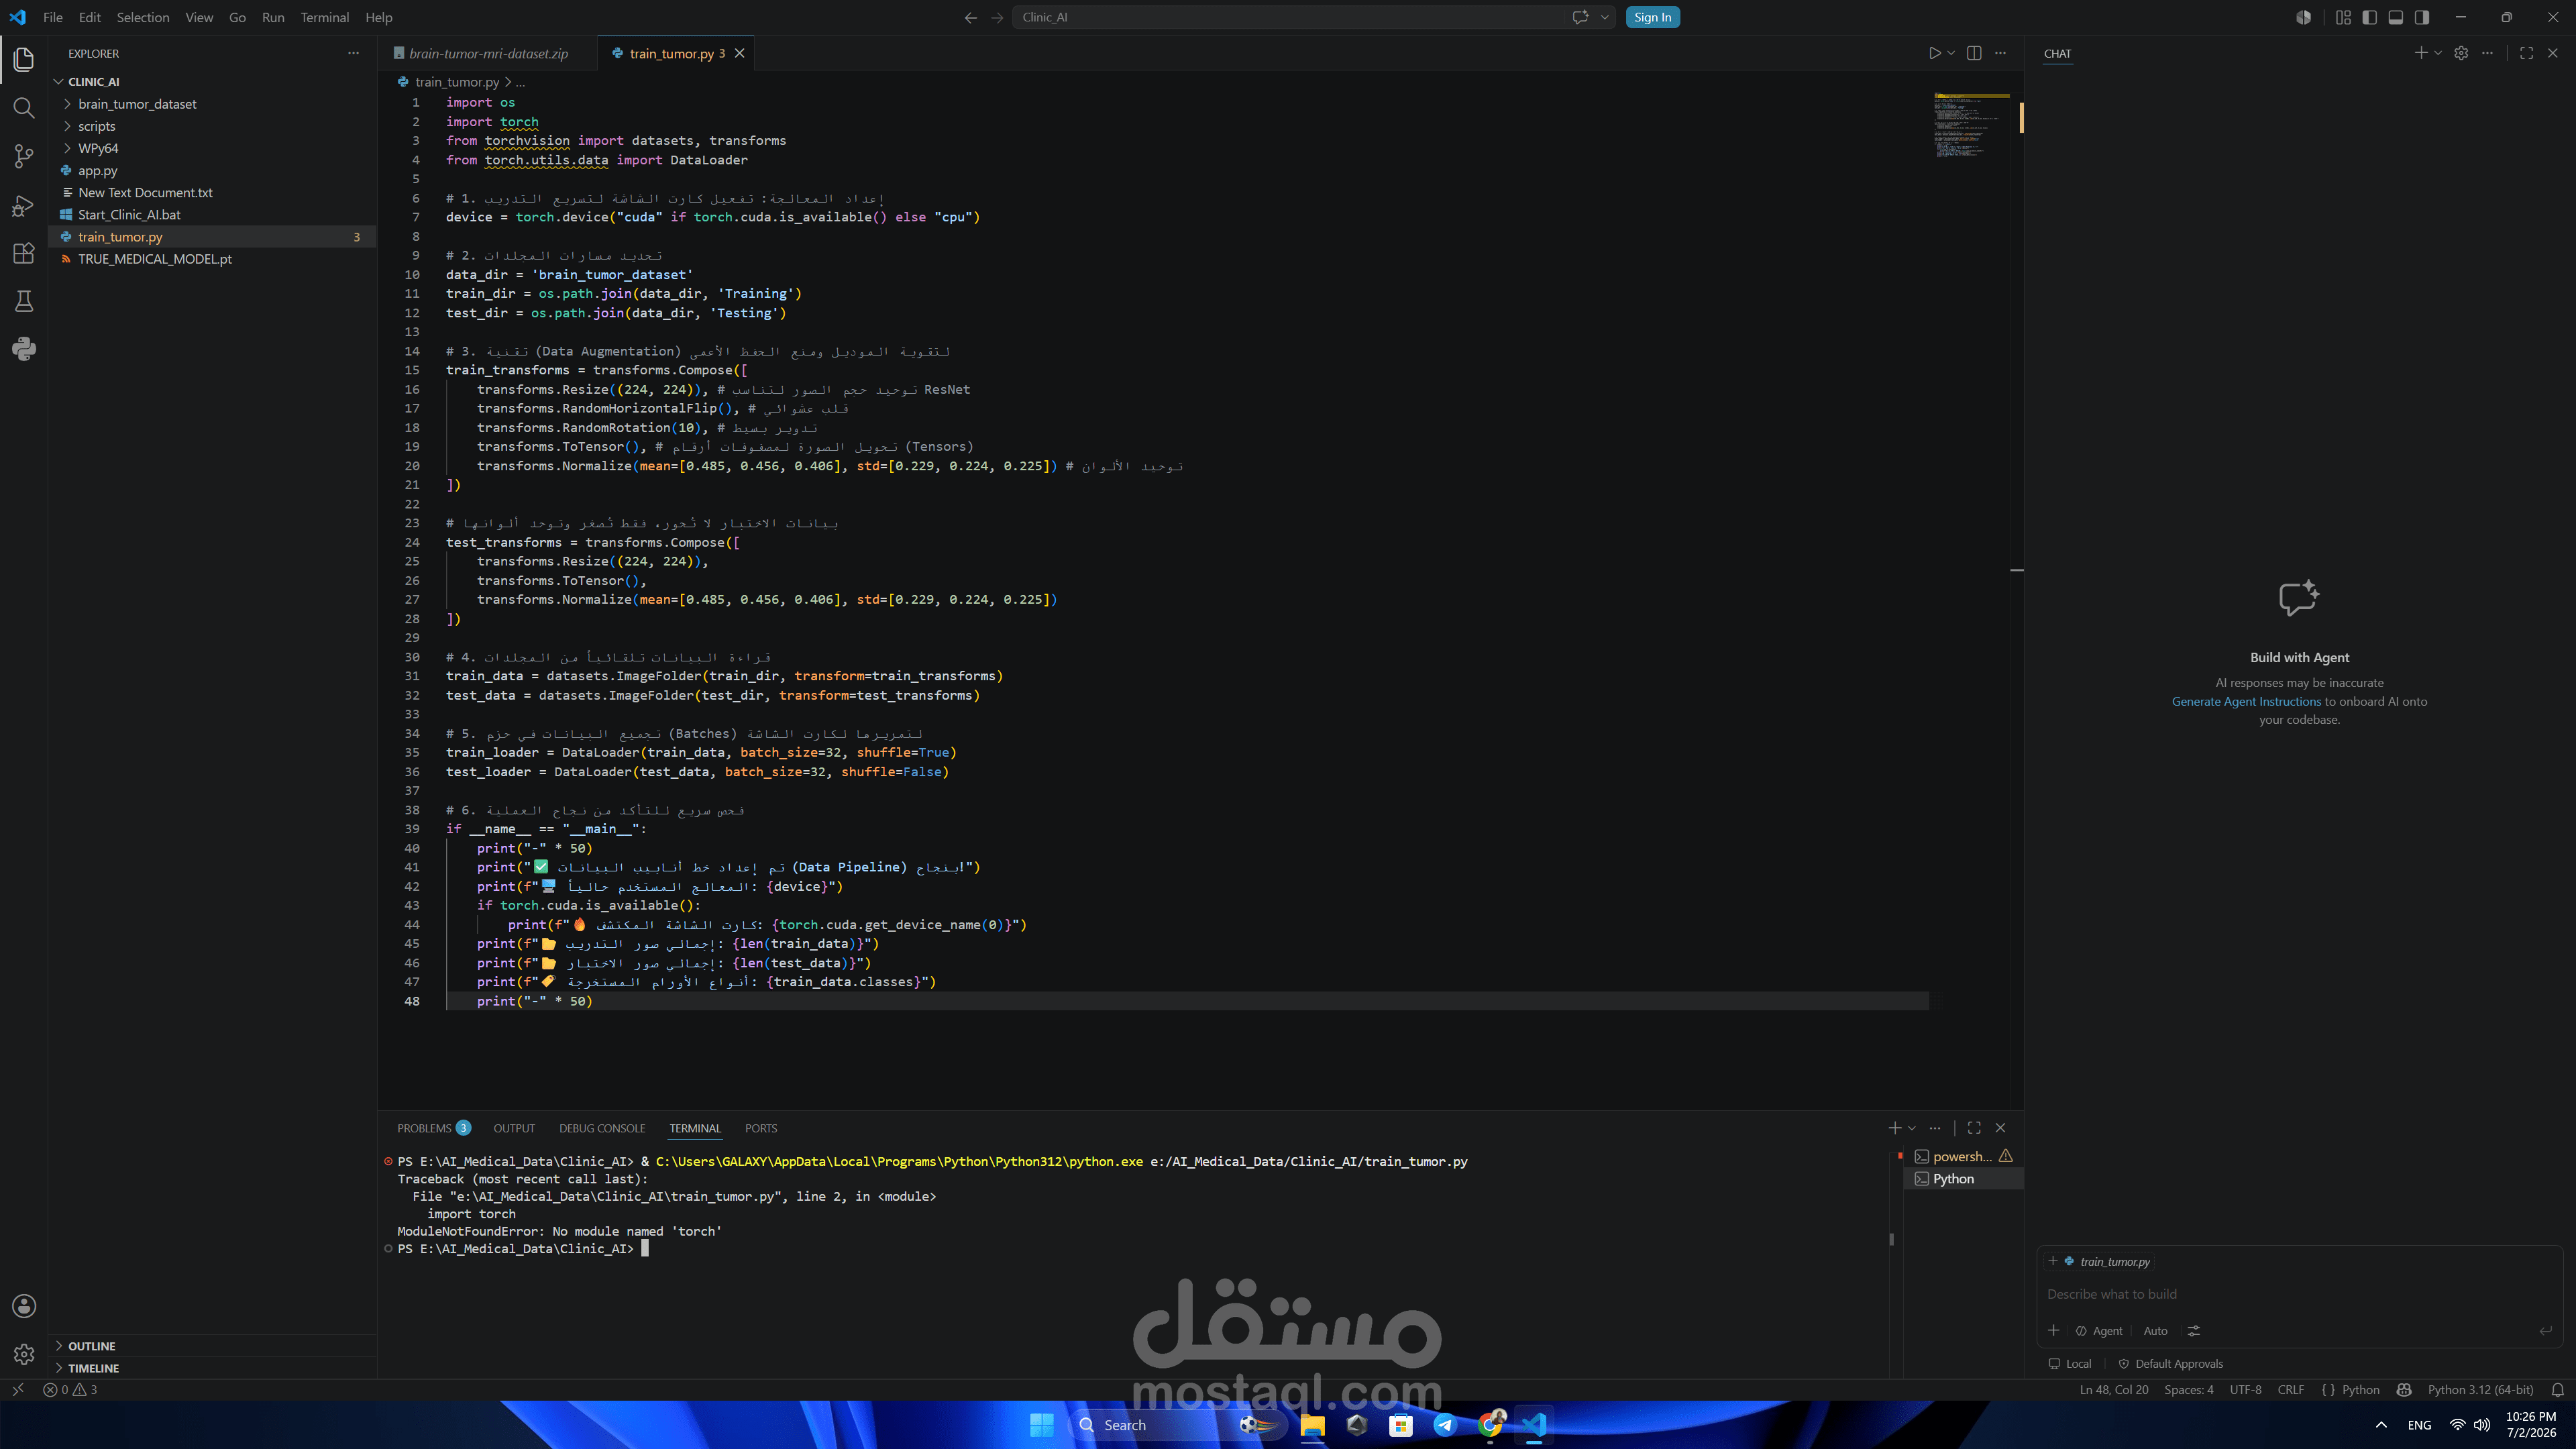Open the Testing flask view
This screenshot has width=2576, height=1449.
pyautogui.click(x=24, y=301)
